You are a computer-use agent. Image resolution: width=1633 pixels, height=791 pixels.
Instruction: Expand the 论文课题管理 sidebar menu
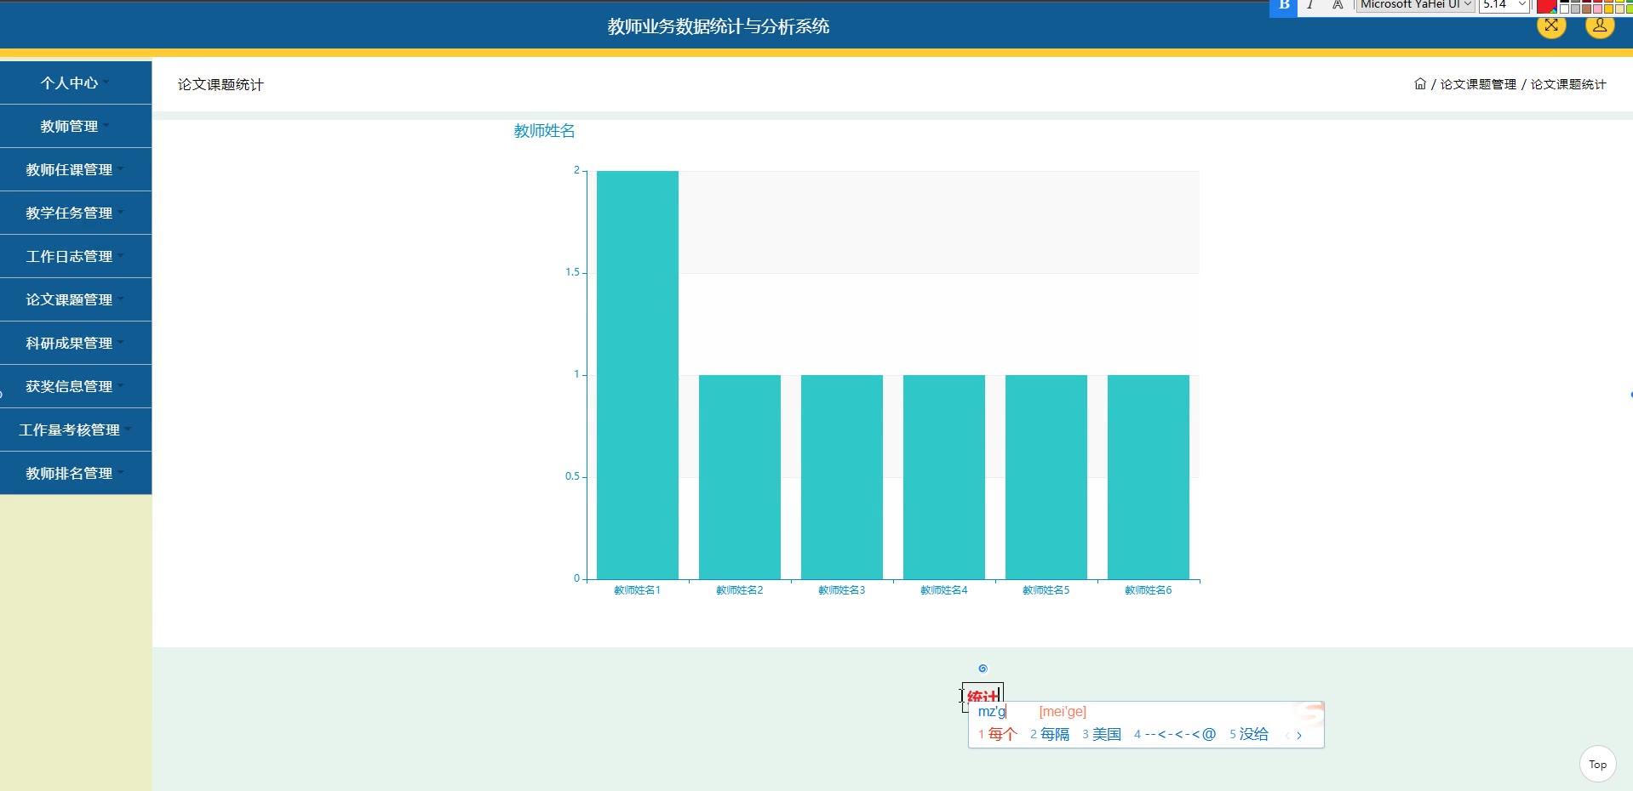(x=76, y=299)
